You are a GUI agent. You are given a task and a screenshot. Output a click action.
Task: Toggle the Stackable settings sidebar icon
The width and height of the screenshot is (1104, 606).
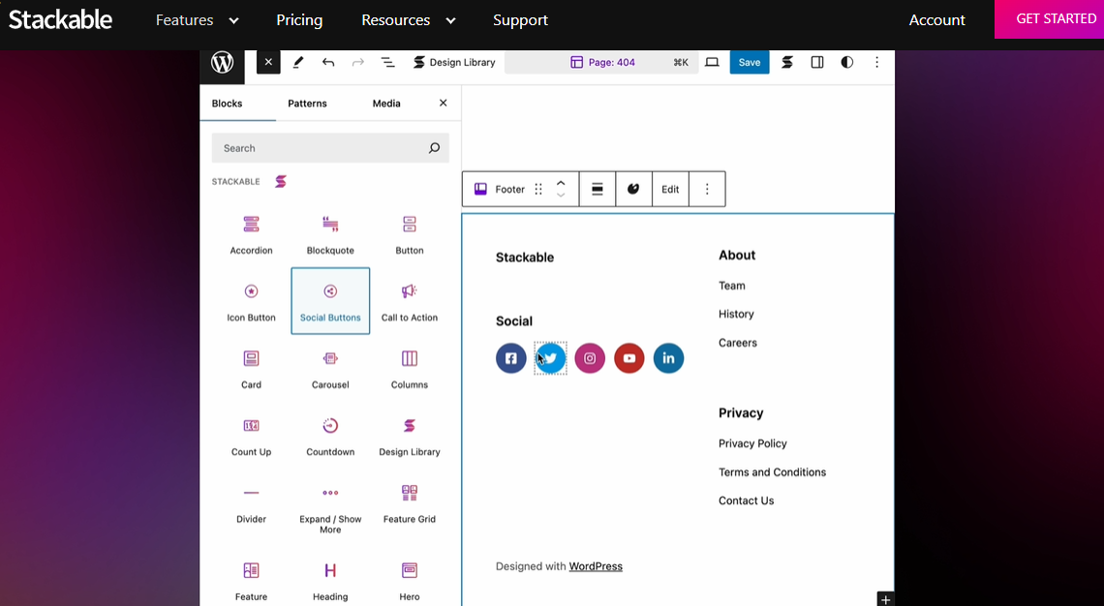(787, 62)
